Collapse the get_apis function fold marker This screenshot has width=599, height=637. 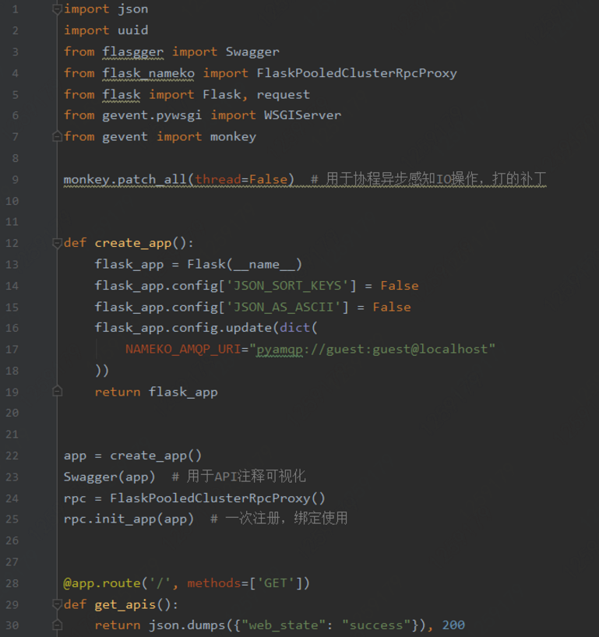point(57,604)
